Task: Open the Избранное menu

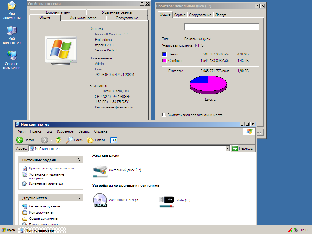Action: pos(65,131)
